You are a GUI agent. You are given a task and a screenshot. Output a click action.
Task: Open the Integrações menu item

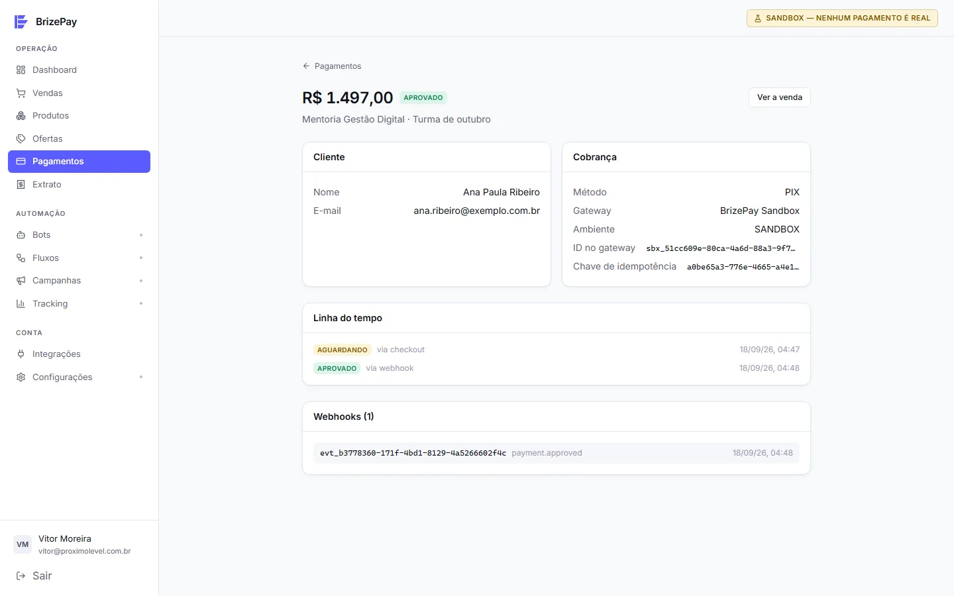[x=79, y=354]
